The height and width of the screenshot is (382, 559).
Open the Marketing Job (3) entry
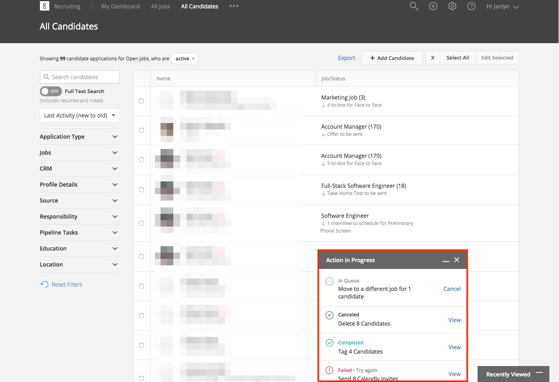tap(343, 97)
